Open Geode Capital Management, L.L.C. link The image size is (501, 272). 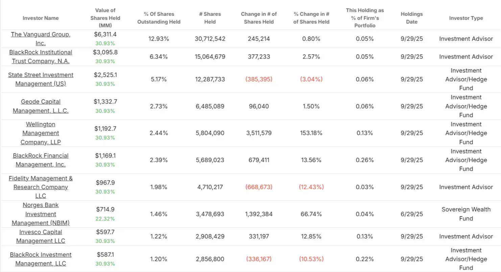[41, 106]
